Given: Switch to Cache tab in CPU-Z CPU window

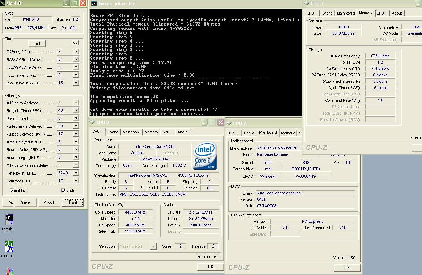Looking at the screenshot, I should tap(113, 132).
